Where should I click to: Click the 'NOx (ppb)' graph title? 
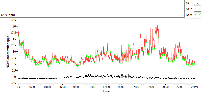tap(8, 15)
